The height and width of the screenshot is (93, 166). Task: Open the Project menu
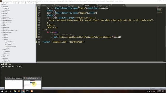click(x=27, y=3)
